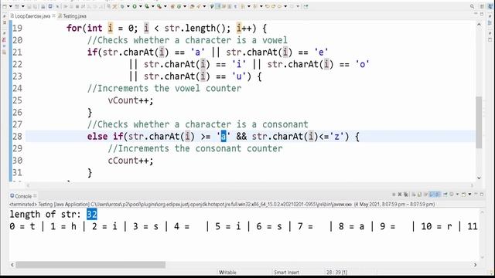This screenshot has width=495, height=278.
Task: Click the editor vertical scrollbar thumb
Action: (x=479, y=122)
